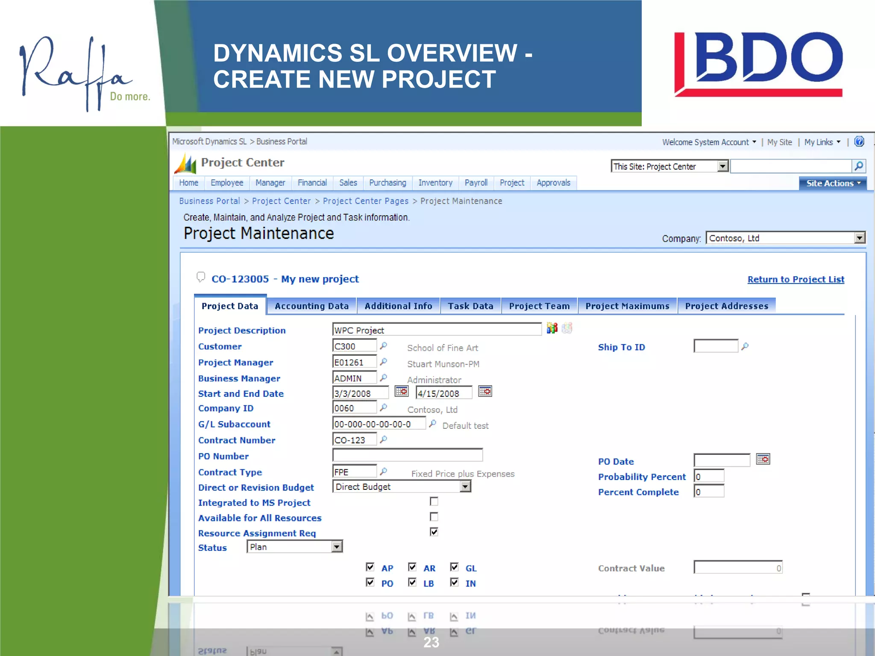Open the Purchasing navigation menu
The width and height of the screenshot is (875, 656).
pos(388,182)
